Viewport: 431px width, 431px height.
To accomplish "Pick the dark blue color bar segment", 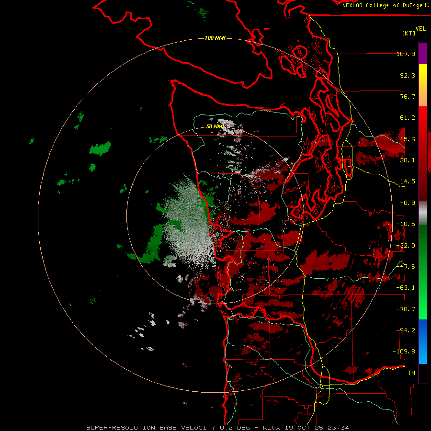I will [x=423, y=330].
